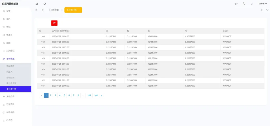Close the 平台币设置 tab
This screenshot has height=126, width=270.
62,10
